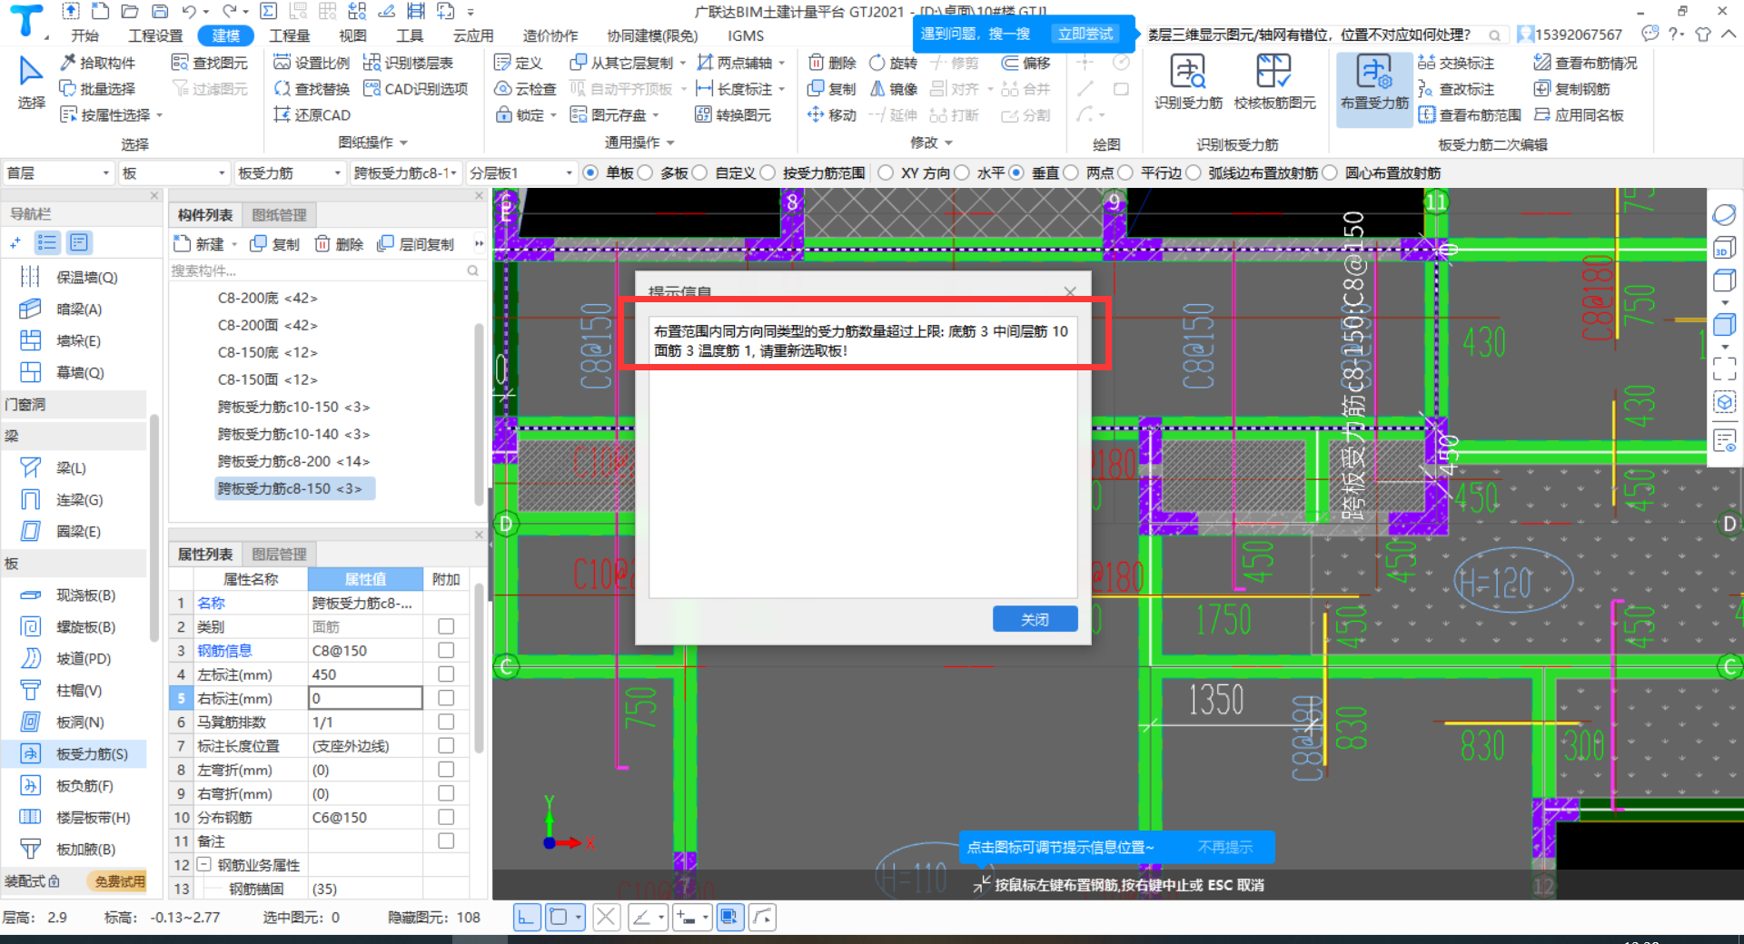Open the 云应用 ribbon tab
The width and height of the screenshot is (1744, 944).
pyautogui.click(x=473, y=35)
